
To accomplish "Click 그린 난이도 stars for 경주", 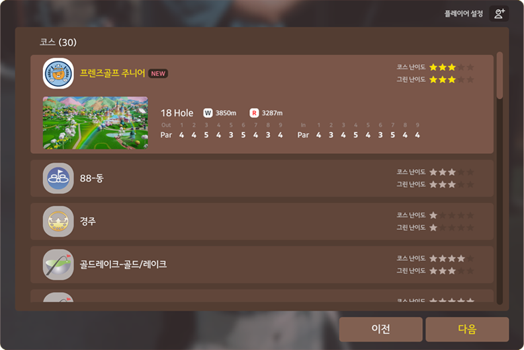I will click(x=451, y=228).
